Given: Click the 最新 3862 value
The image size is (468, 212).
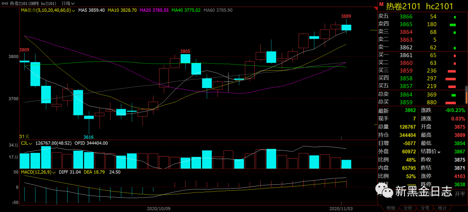Looking at the screenshot, I should [x=410, y=111].
